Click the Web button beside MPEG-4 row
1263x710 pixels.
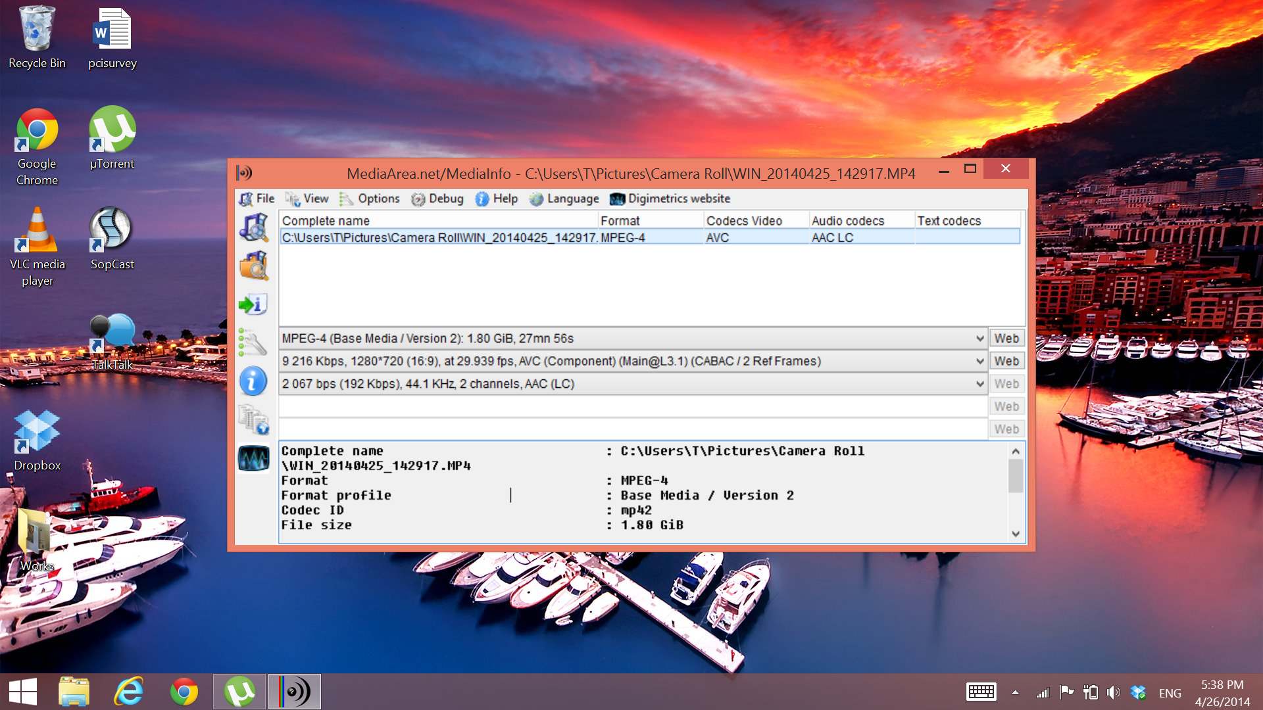(1006, 339)
